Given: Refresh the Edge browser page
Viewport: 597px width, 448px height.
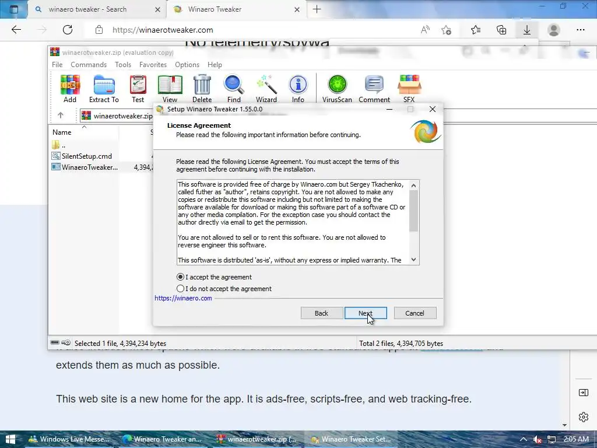Looking at the screenshot, I should [68, 30].
